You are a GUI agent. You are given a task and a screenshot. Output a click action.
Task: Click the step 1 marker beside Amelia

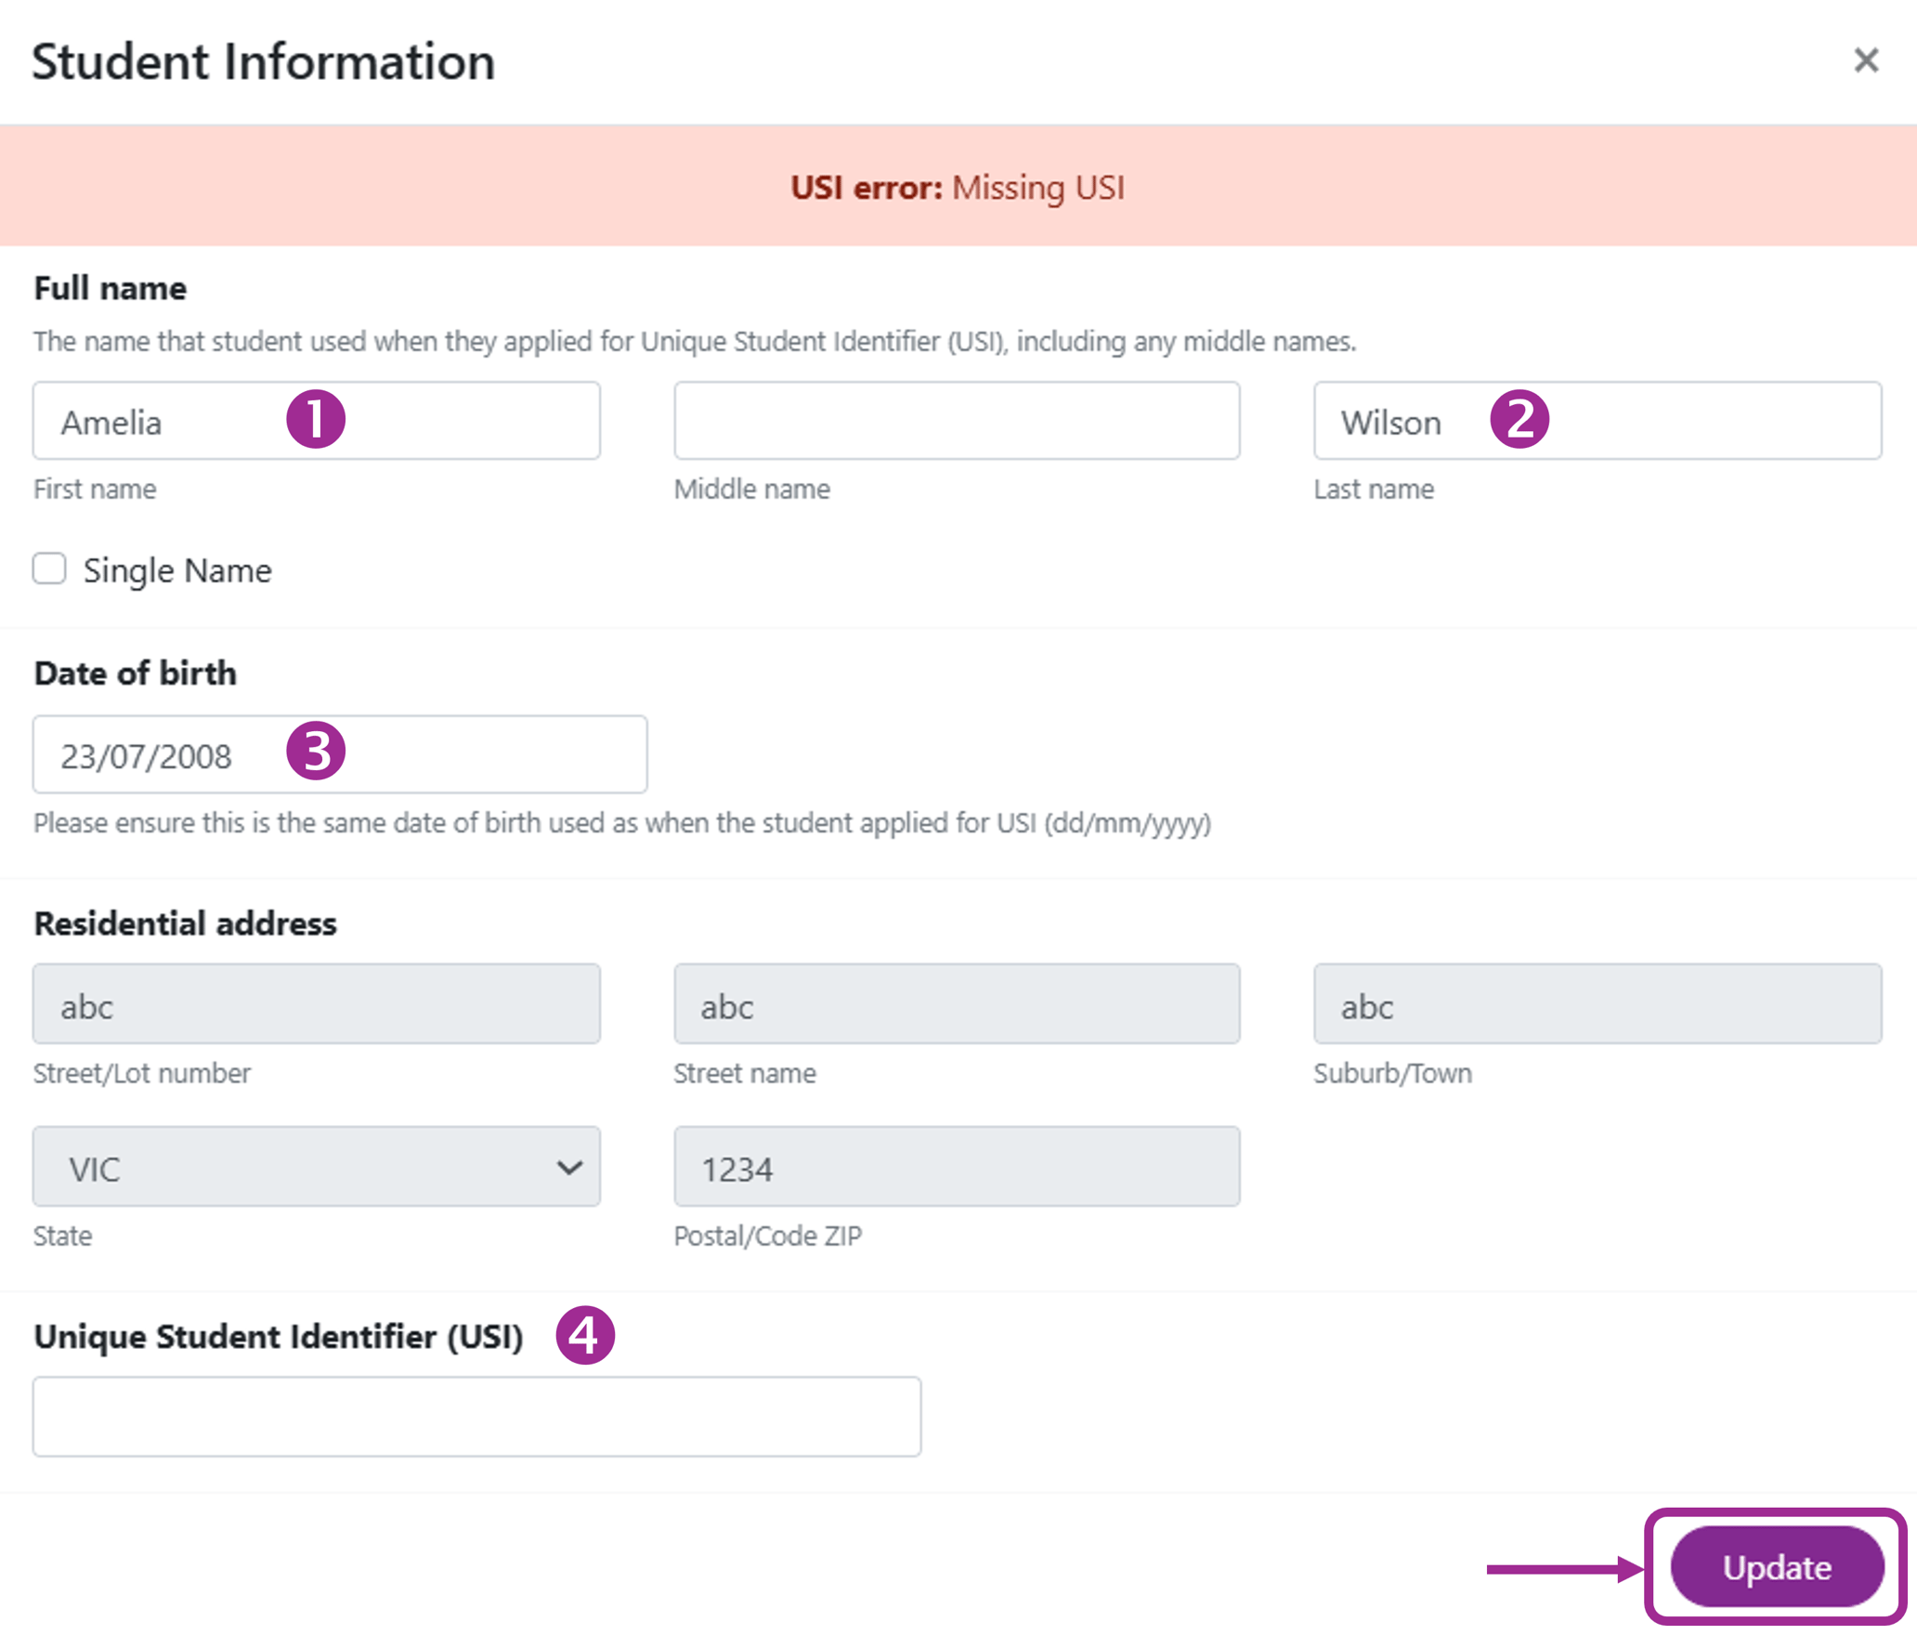click(317, 420)
